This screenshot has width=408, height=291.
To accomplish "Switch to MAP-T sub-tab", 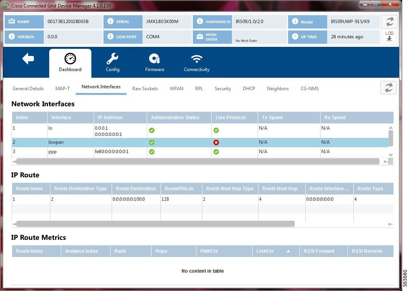I will tap(62, 89).
